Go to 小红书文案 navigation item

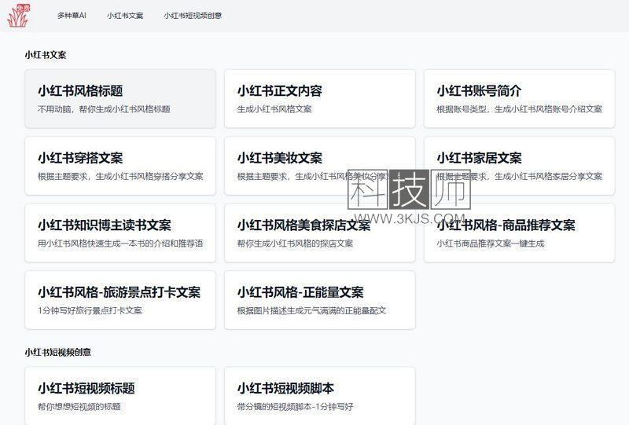pyautogui.click(x=125, y=16)
